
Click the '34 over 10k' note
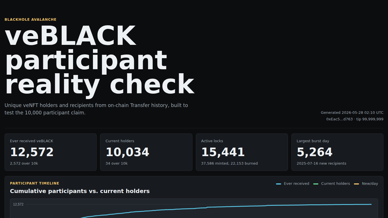(x=117, y=163)
